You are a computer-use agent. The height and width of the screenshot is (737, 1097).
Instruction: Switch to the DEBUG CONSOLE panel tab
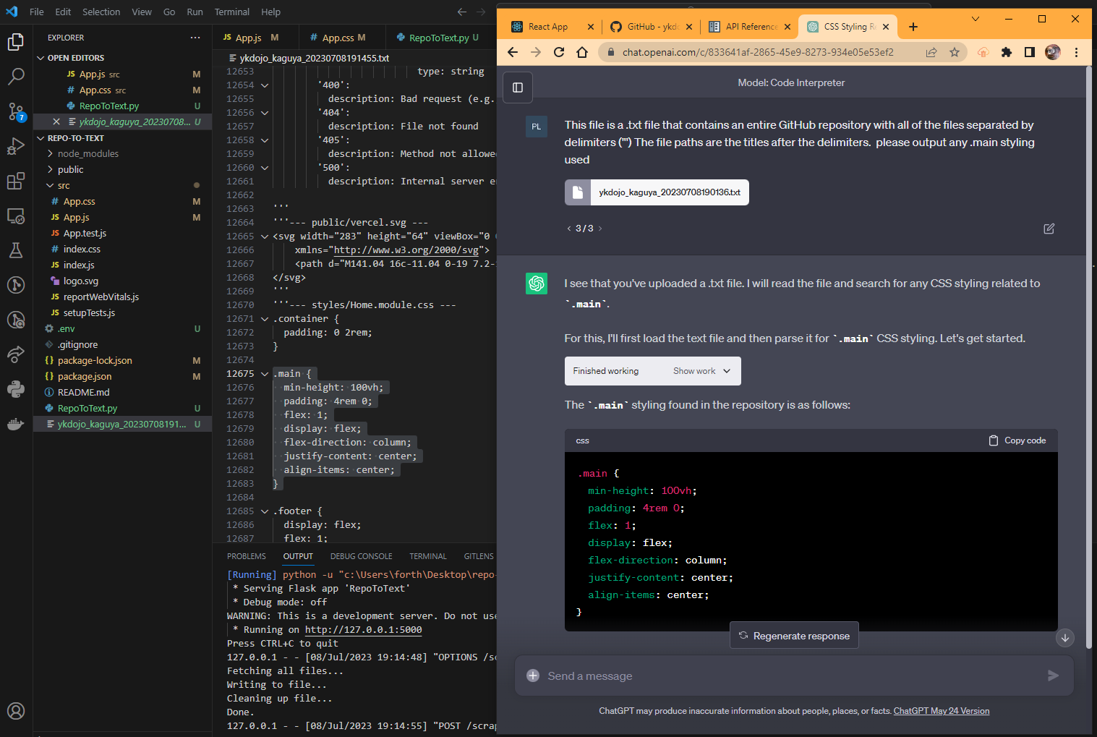coord(361,556)
